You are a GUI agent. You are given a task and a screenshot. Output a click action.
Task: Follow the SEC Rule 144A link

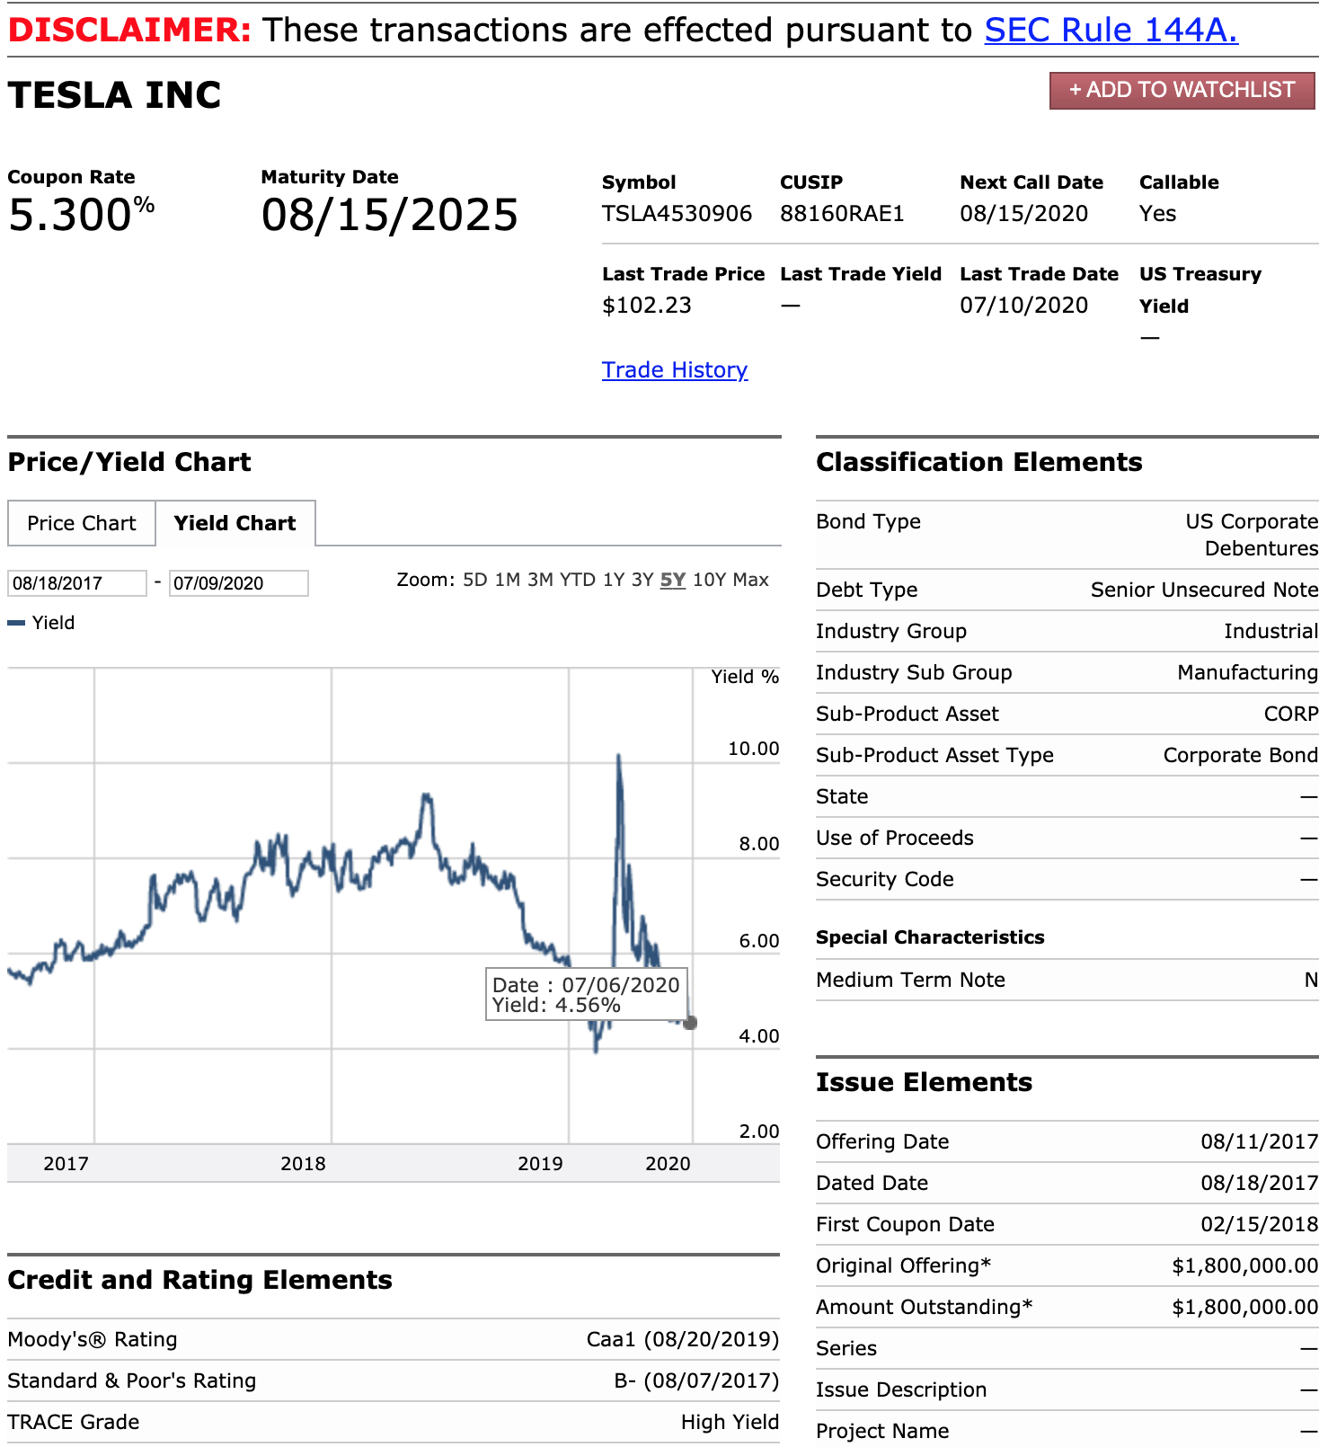1111,30
